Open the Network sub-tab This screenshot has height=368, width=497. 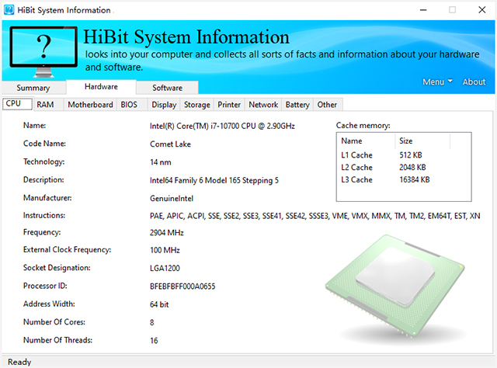pyautogui.click(x=263, y=105)
